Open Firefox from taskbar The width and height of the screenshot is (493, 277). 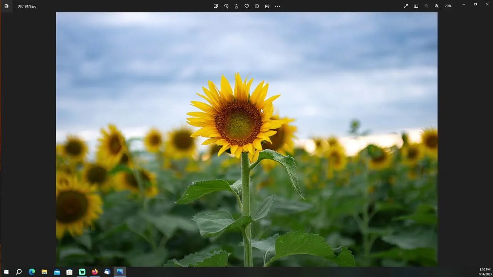(95, 272)
